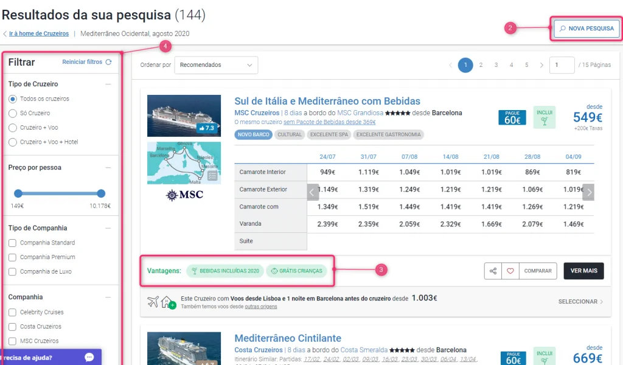This screenshot has width=623, height=365.
Task: Collapse the Preço por pessoa section
Action: [108, 168]
